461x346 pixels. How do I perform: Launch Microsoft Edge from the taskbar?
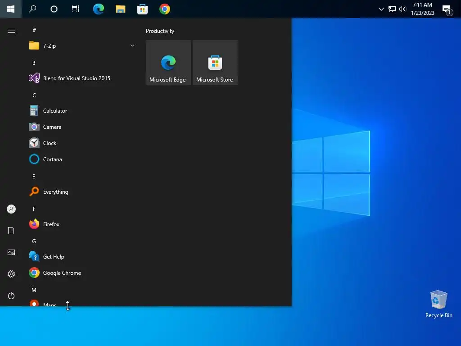point(99,9)
